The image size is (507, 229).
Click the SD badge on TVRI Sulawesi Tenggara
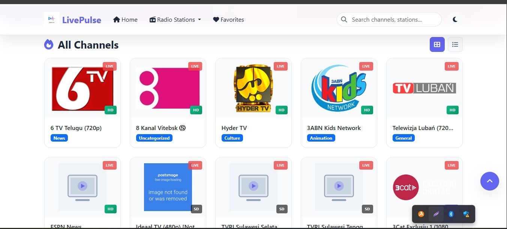click(x=367, y=209)
